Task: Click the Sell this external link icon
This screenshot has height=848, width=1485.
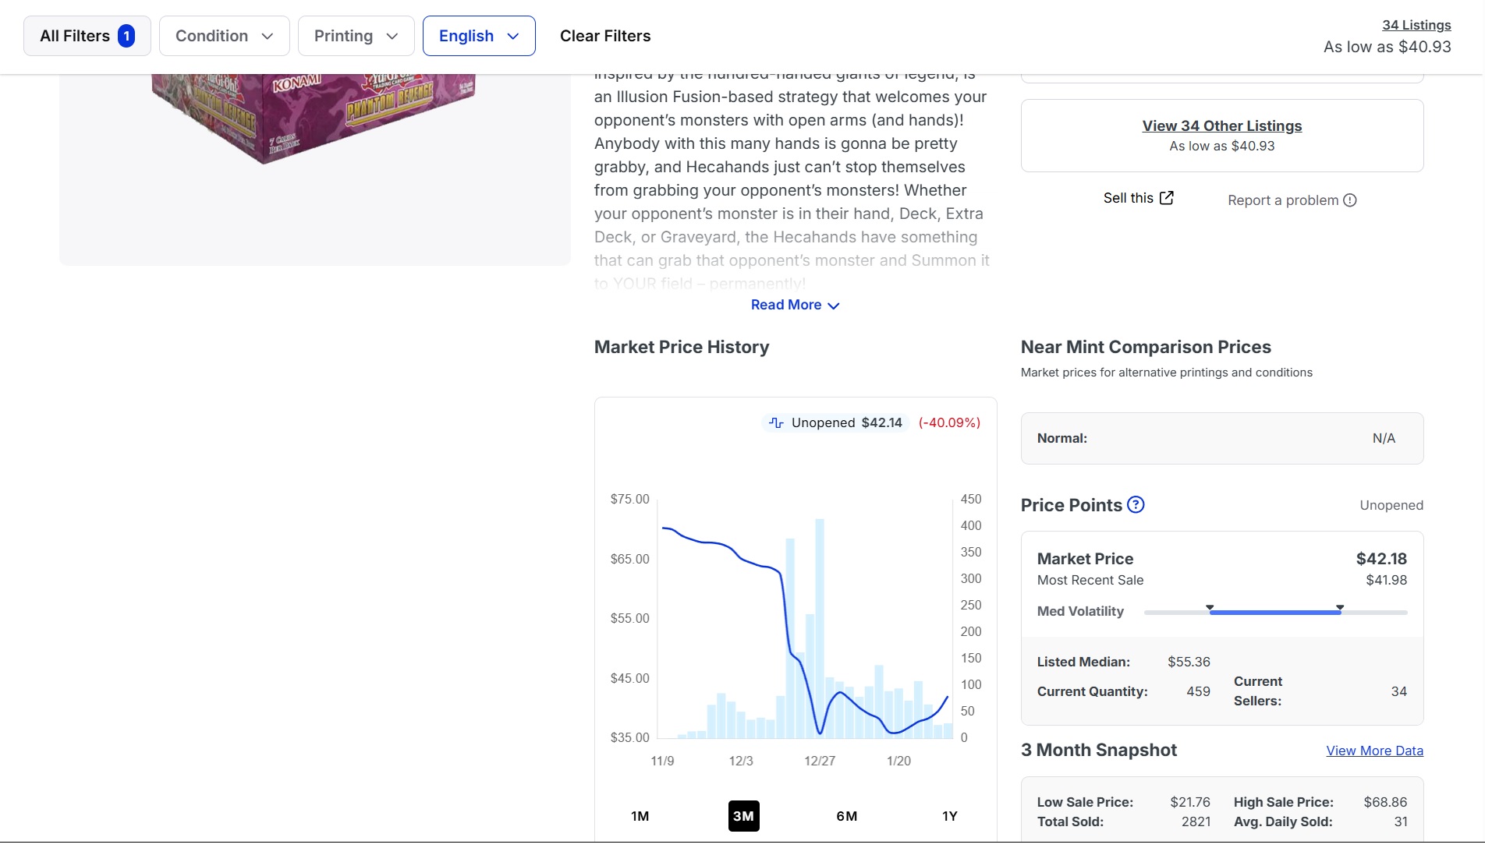Action: pos(1167,198)
